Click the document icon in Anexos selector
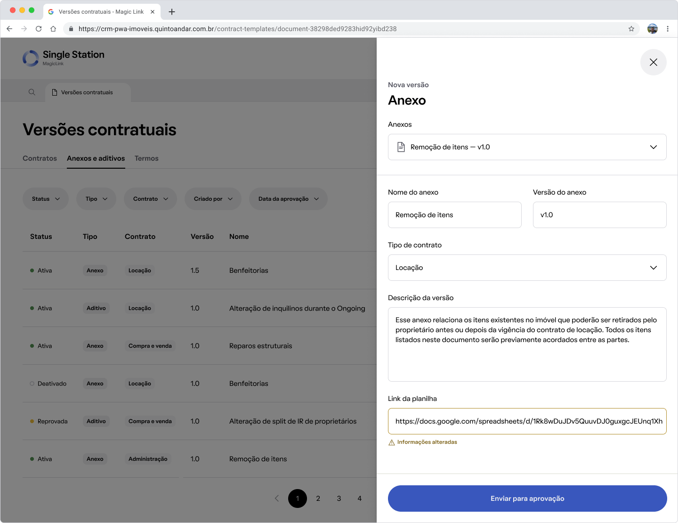This screenshot has width=678, height=523. tap(401, 147)
